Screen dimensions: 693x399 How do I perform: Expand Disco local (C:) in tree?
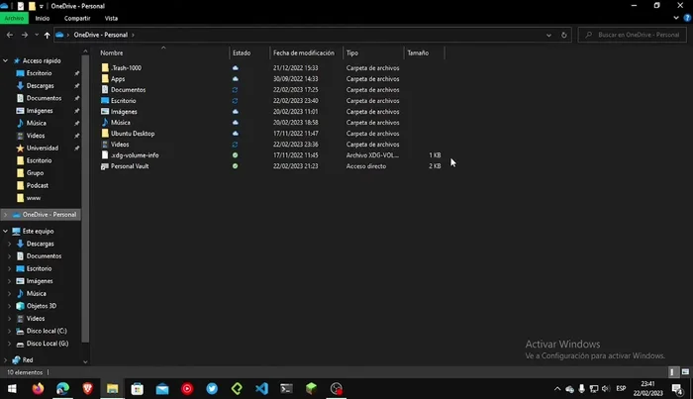pyautogui.click(x=10, y=331)
